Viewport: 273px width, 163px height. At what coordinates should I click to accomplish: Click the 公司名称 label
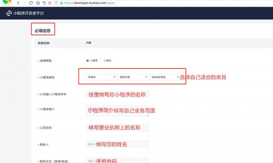coord(46,128)
